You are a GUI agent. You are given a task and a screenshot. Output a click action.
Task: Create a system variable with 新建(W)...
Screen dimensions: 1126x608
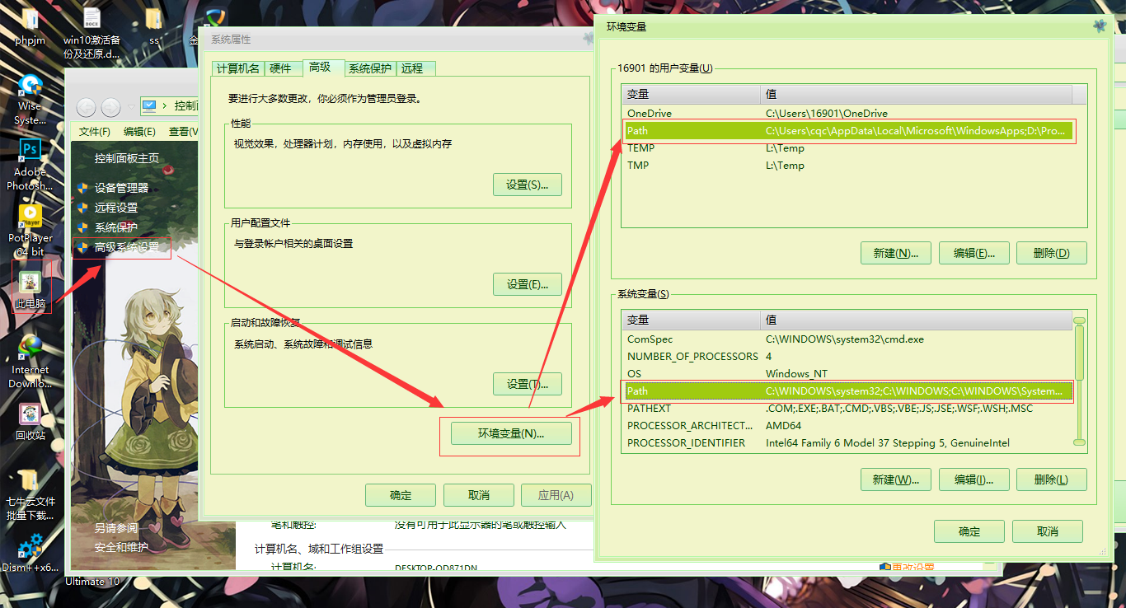click(895, 479)
